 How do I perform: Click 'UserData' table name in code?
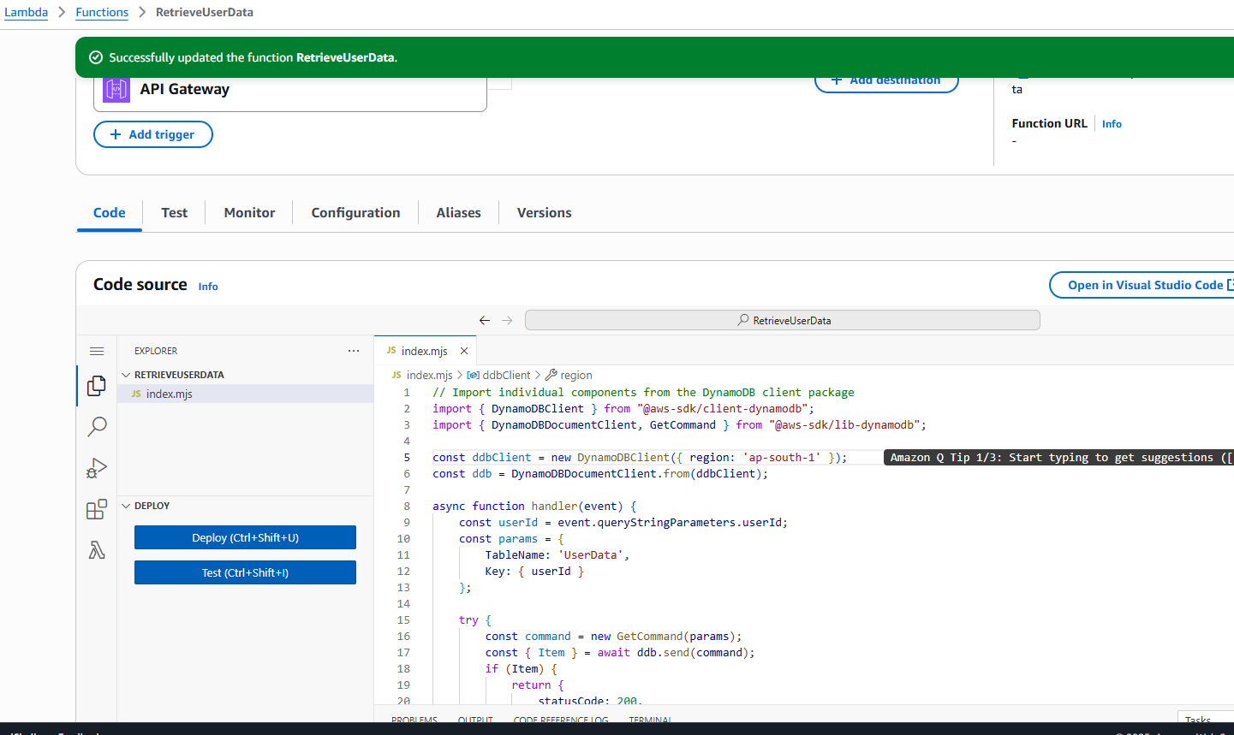(x=590, y=554)
